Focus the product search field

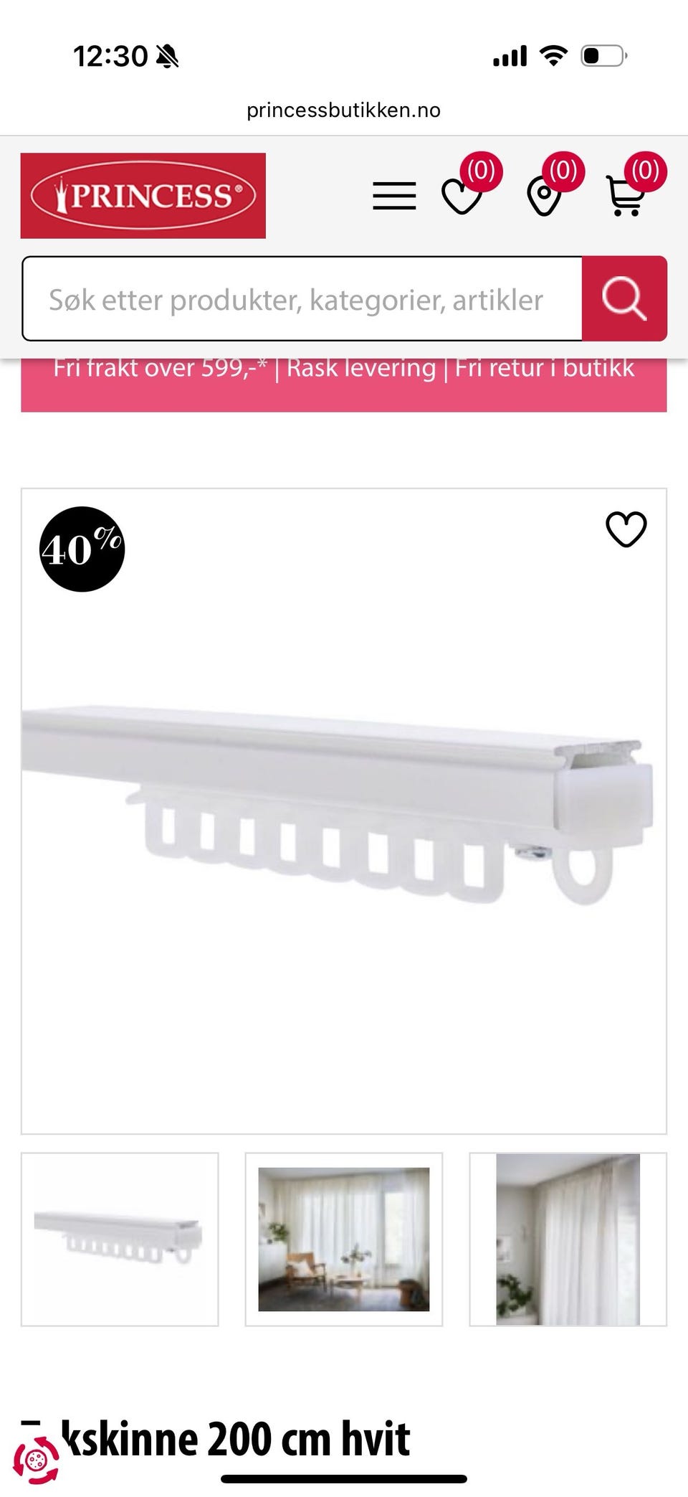(302, 298)
